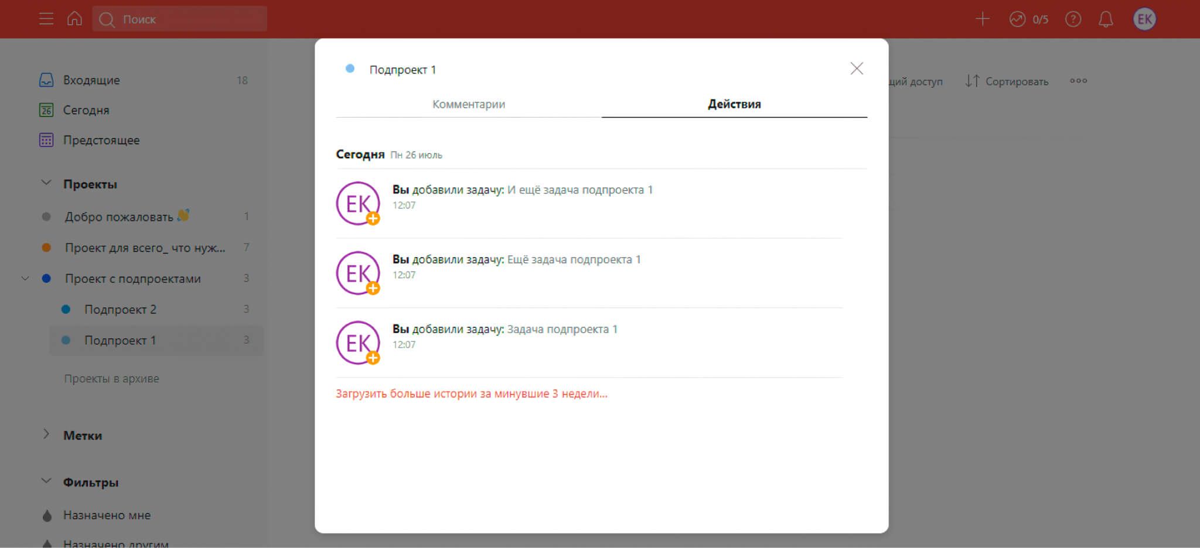Open Входящие in the sidebar

coord(91,80)
